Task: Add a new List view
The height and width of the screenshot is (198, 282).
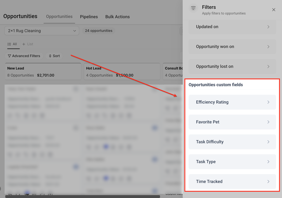Action: pyautogui.click(x=28, y=44)
